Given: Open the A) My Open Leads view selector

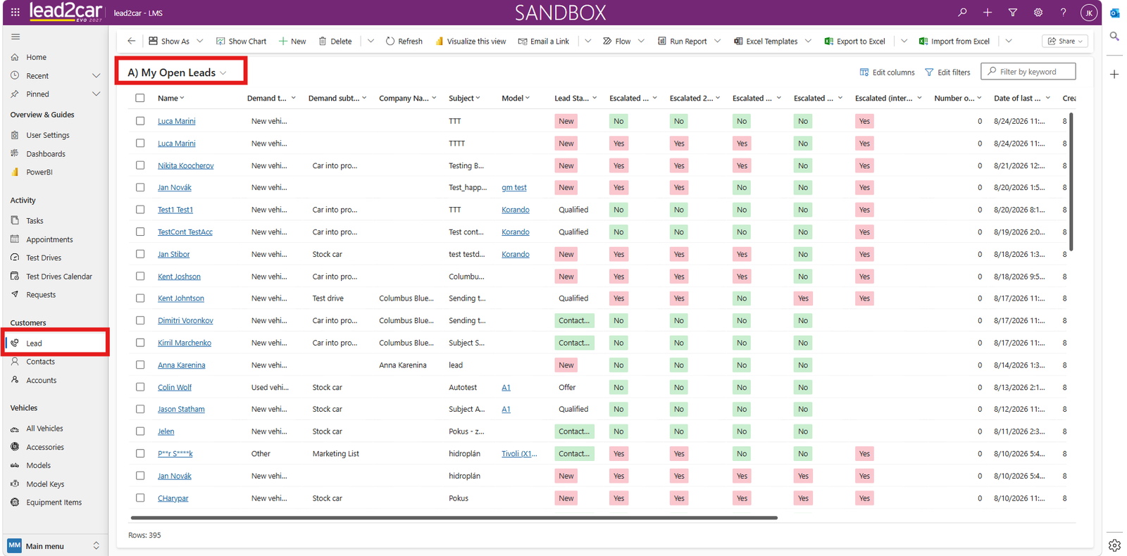Looking at the screenshot, I should click(x=178, y=72).
